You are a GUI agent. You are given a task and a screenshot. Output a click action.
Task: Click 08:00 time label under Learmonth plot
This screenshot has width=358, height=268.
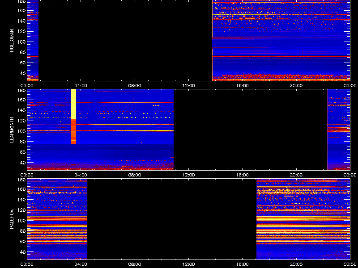135,175
